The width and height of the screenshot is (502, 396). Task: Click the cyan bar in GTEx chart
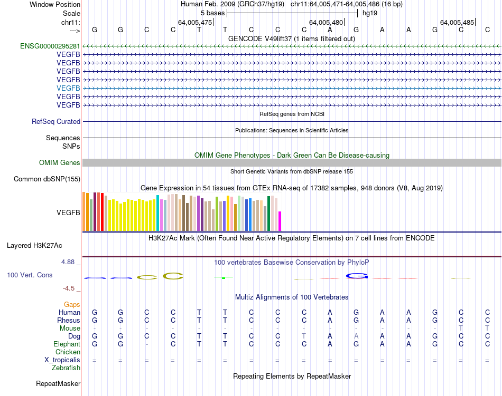click(x=157, y=213)
